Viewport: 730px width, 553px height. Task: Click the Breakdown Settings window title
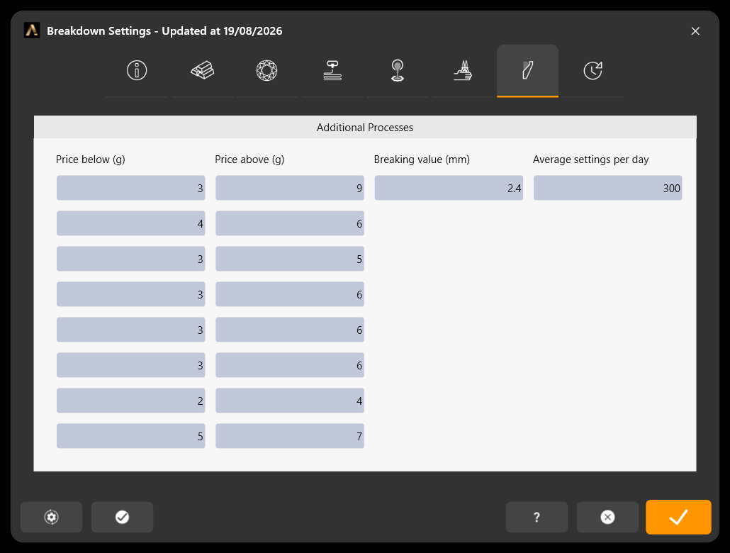164,30
